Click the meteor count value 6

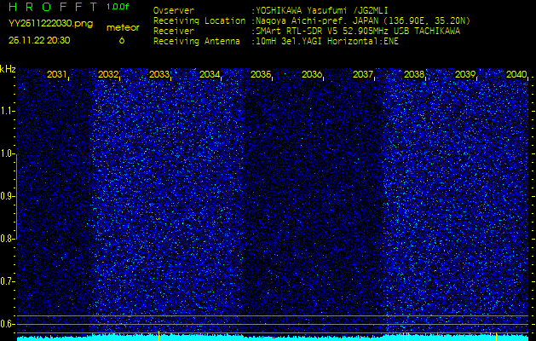click(x=122, y=40)
